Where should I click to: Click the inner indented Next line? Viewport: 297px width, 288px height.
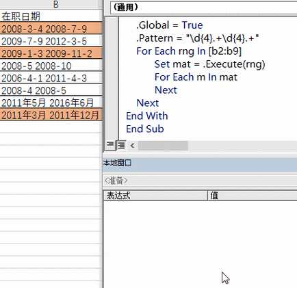[x=166, y=90]
